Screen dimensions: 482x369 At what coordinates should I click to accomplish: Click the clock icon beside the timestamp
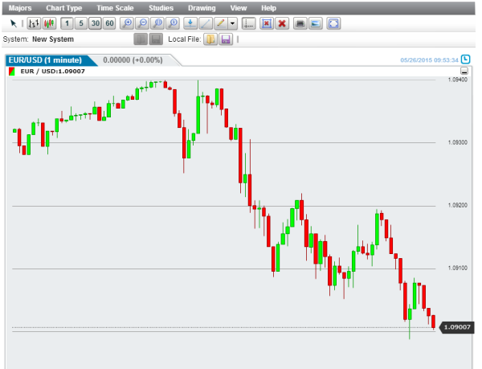click(466, 59)
